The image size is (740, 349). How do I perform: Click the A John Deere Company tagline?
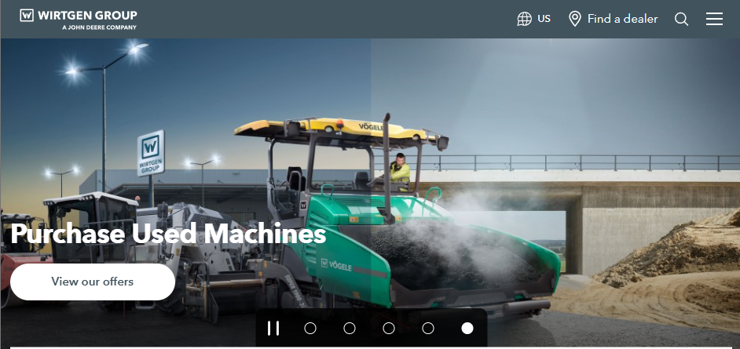coord(99,27)
